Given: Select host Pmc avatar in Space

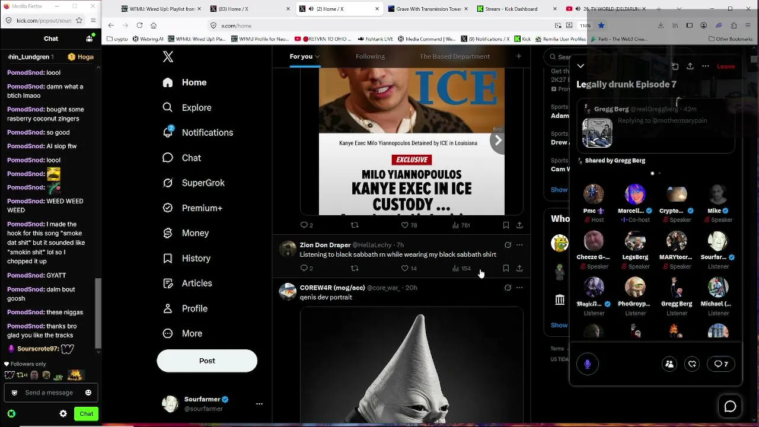Looking at the screenshot, I should [594, 194].
